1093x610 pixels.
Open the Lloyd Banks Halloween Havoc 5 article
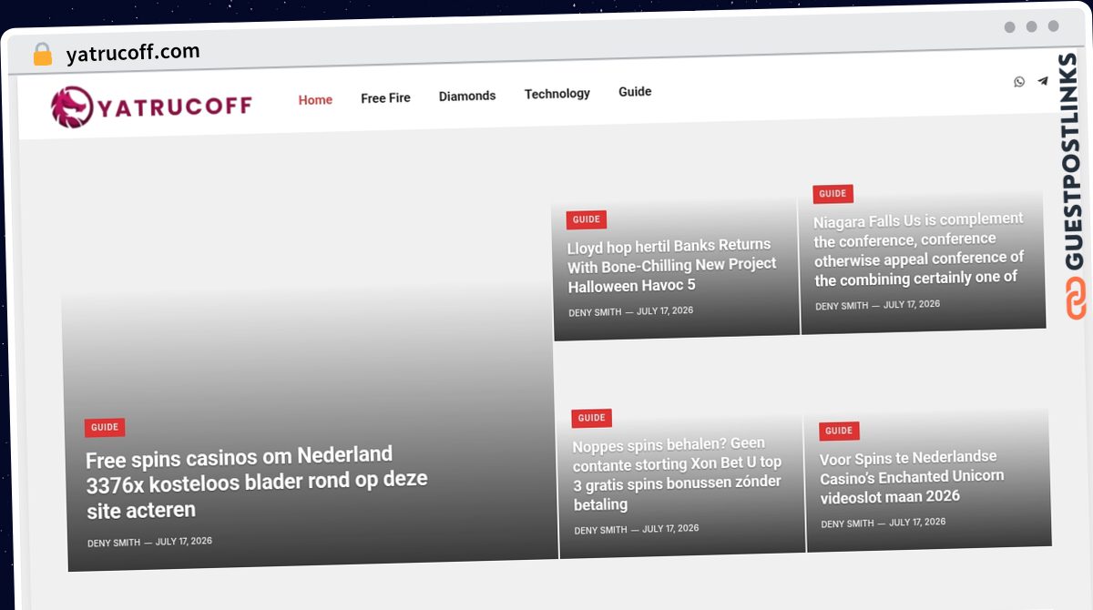tap(672, 265)
